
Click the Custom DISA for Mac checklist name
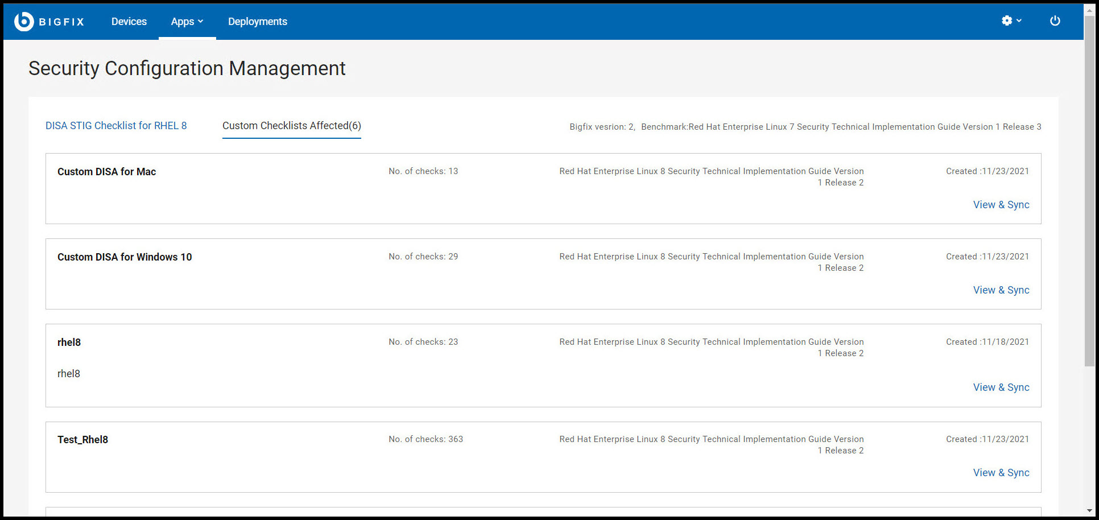point(106,171)
